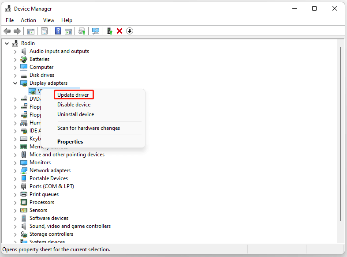Click the Sound, video and game controllers icon
Image resolution: width=347 pixels, height=257 pixels.
(x=24, y=226)
